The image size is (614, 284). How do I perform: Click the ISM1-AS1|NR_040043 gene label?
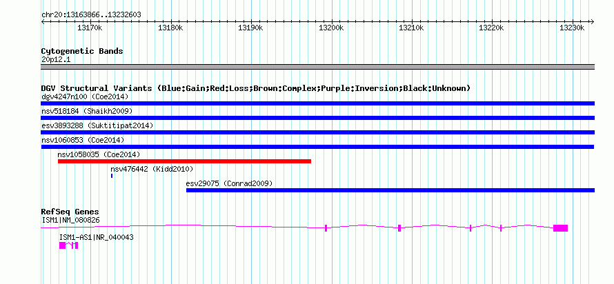click(x=97, y=237)
